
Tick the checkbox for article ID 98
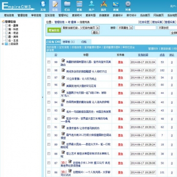(49, 70)
